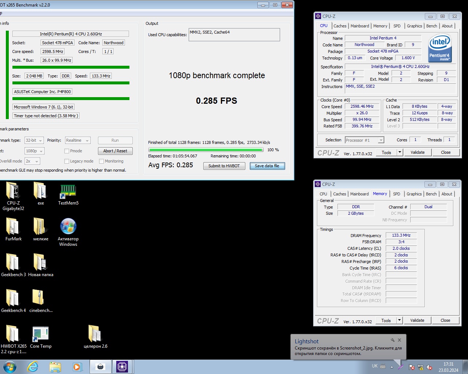Switch to the HWBOT x265 taskbar button
468x374 pixels.
tap(100, 367)
